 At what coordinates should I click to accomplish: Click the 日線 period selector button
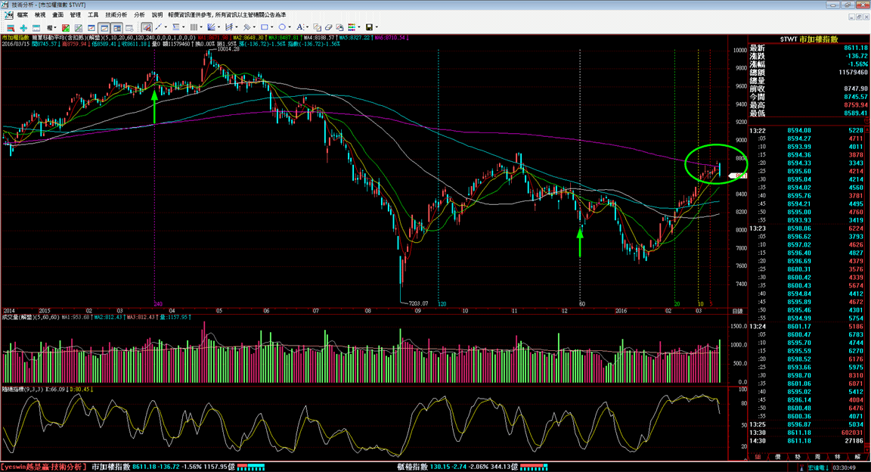(737, 312)
